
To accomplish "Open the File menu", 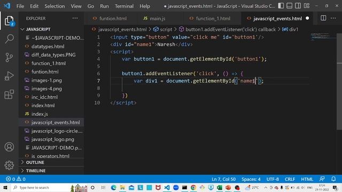I will (x=20, y=6).
